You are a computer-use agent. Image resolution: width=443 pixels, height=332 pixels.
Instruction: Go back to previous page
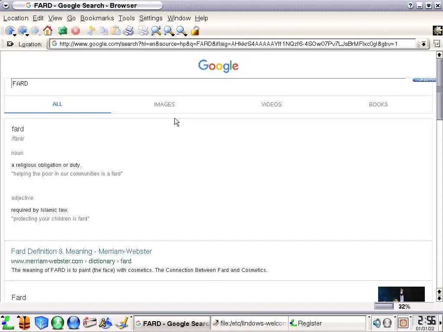click(x=22, y=30)
